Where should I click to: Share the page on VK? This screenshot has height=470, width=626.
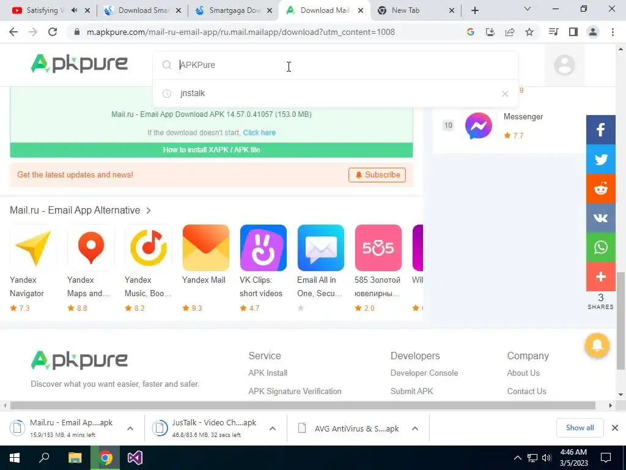[600, 218]
